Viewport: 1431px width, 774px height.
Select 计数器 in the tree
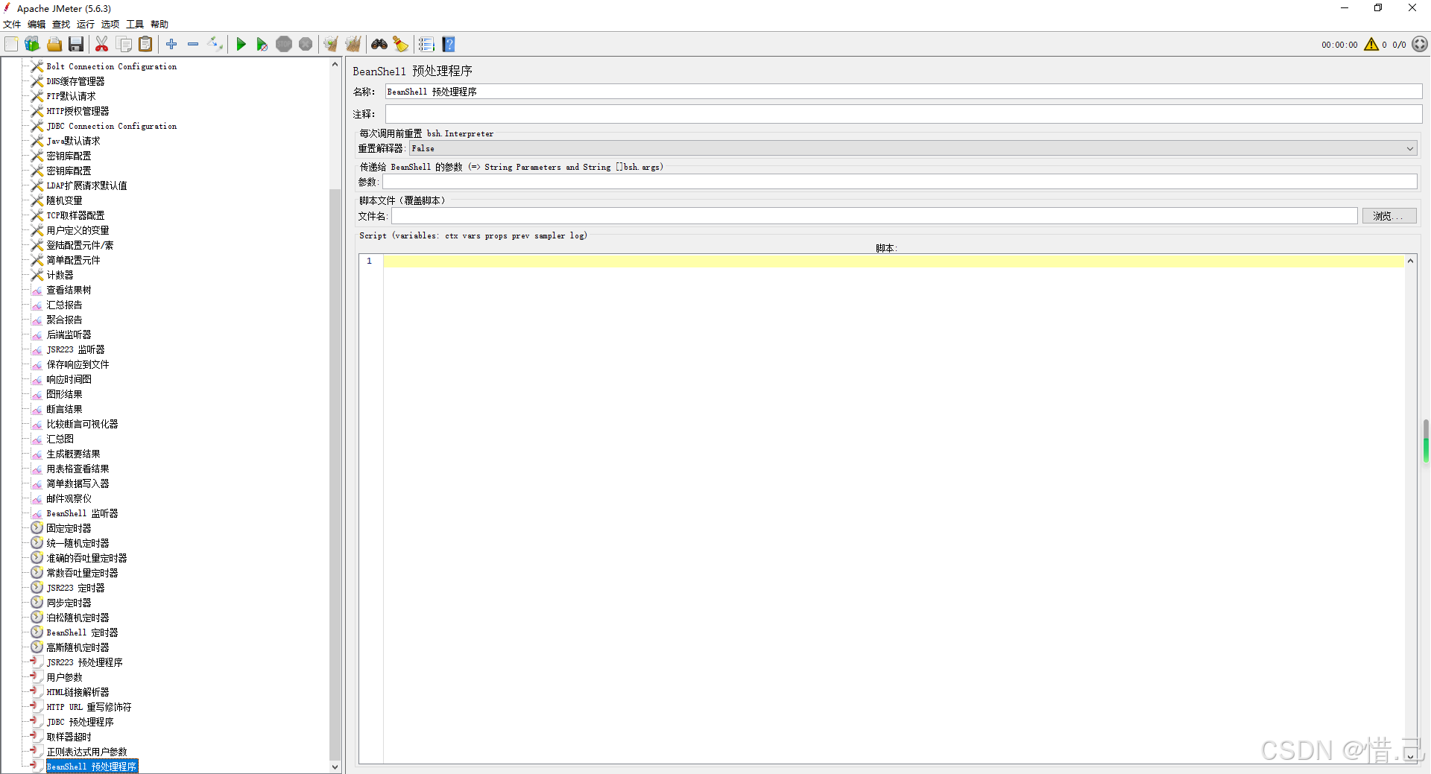60,275
